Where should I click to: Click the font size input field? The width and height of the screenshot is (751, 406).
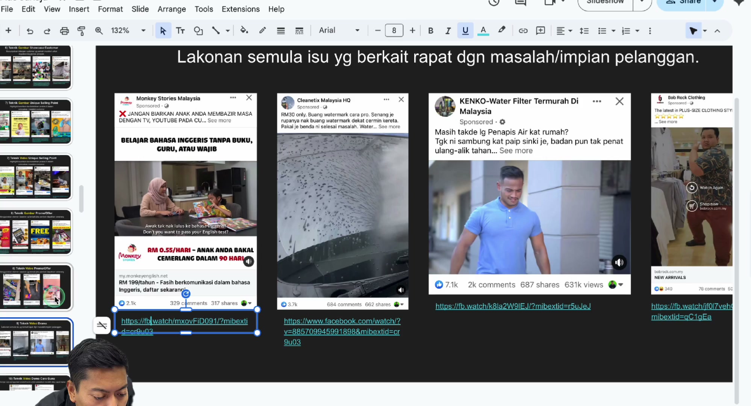coord(394,30)
